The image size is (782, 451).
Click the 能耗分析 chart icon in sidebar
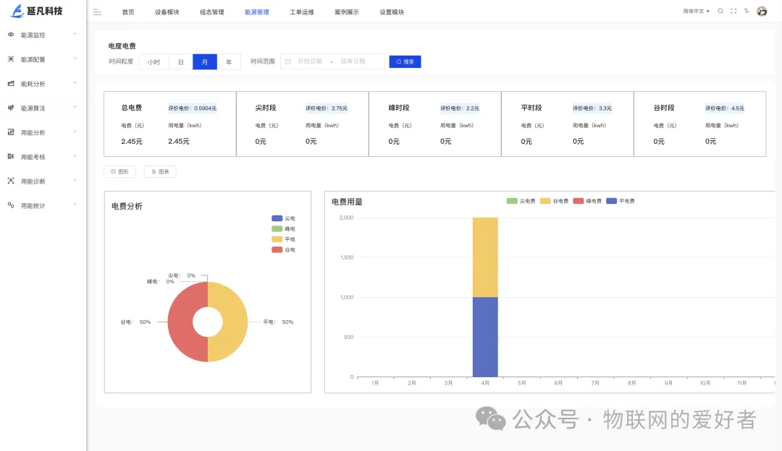10,84
